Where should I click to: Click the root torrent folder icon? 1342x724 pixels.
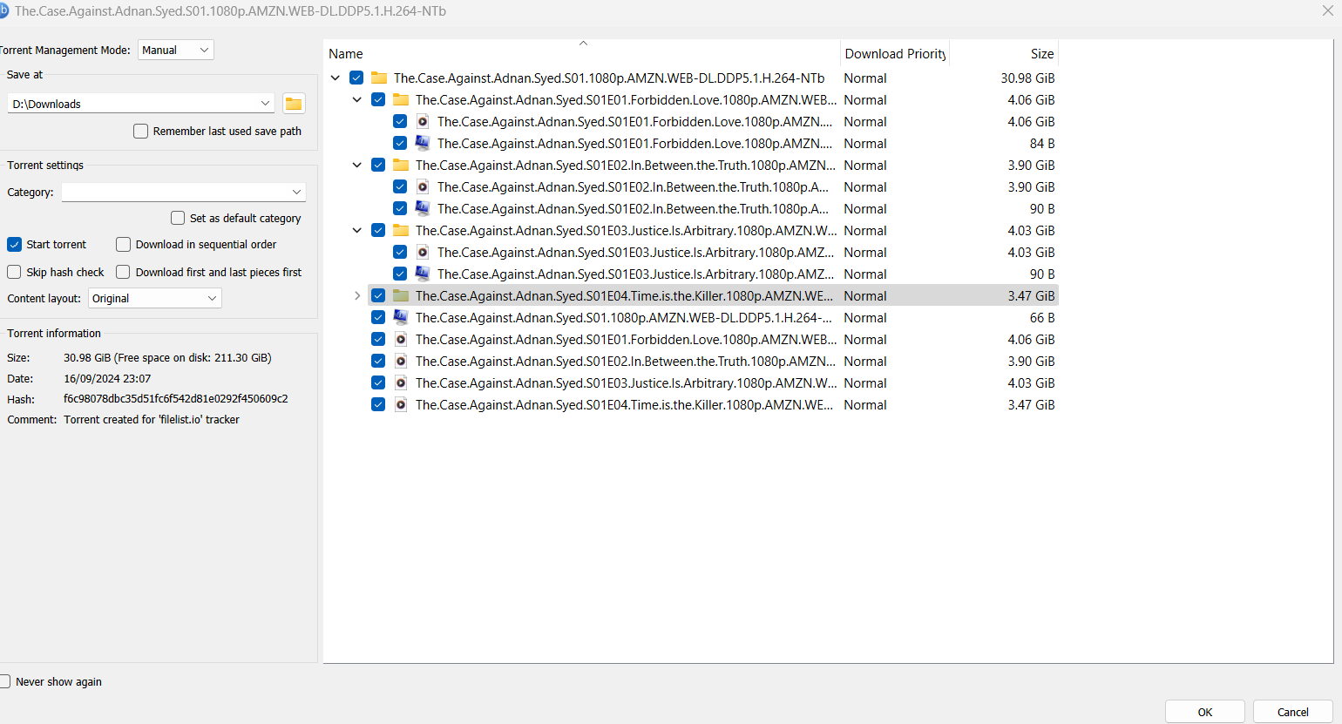[x=379, y=78]
